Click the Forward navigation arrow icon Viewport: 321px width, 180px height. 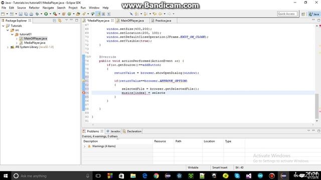pos(170,14)
